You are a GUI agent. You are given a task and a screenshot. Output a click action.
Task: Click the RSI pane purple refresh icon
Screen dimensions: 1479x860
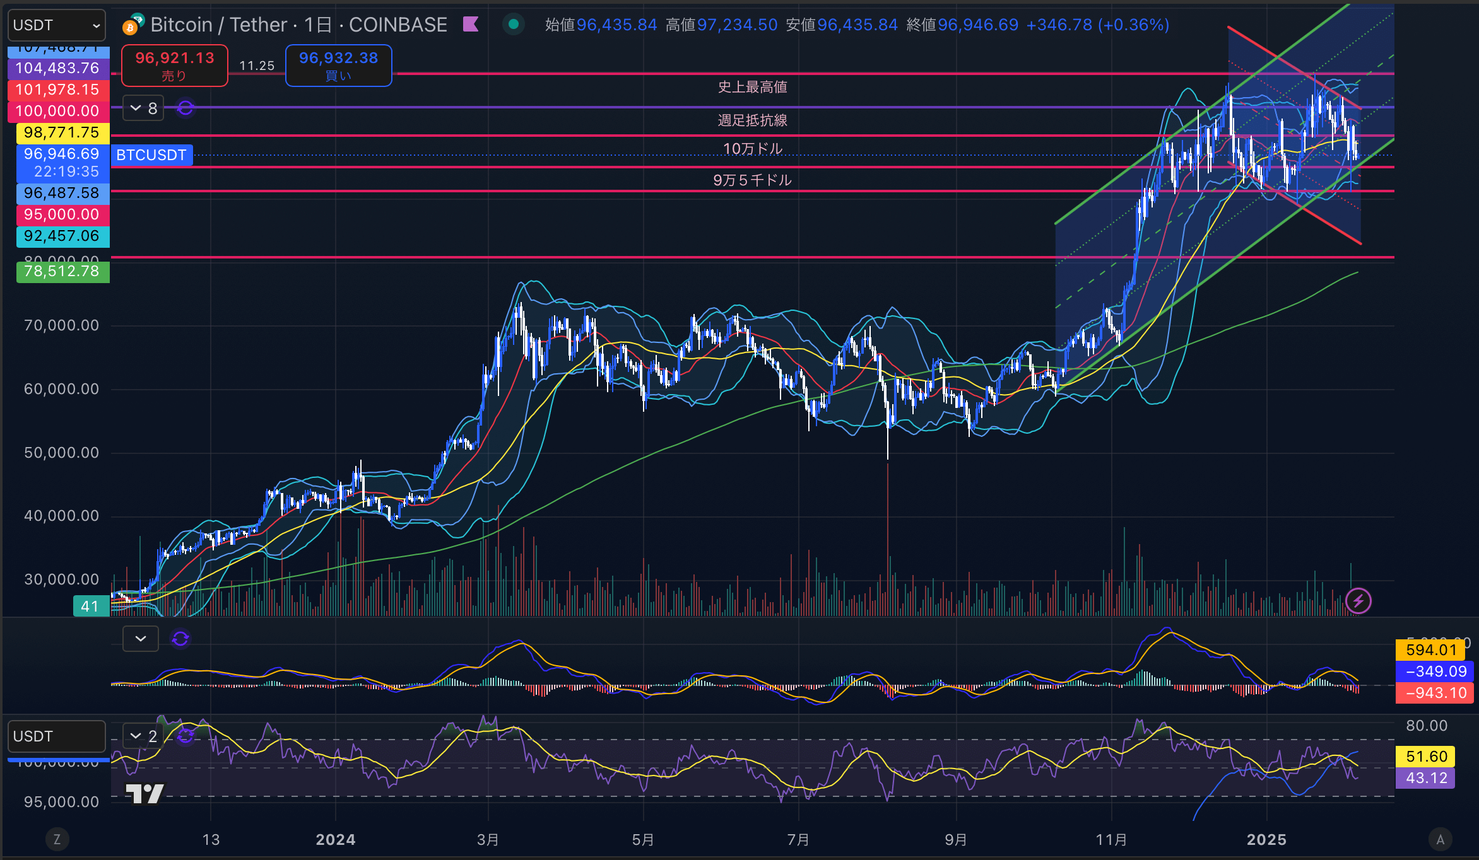pos(185,736)
